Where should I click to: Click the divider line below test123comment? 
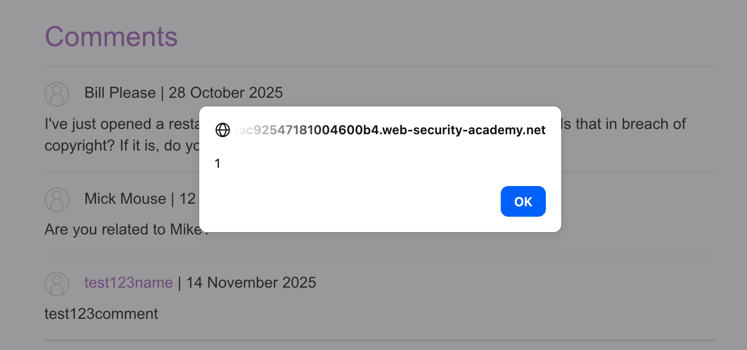(380, 340)
